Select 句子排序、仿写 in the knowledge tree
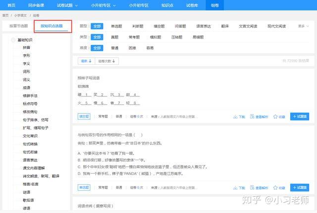 coord(36,120)
